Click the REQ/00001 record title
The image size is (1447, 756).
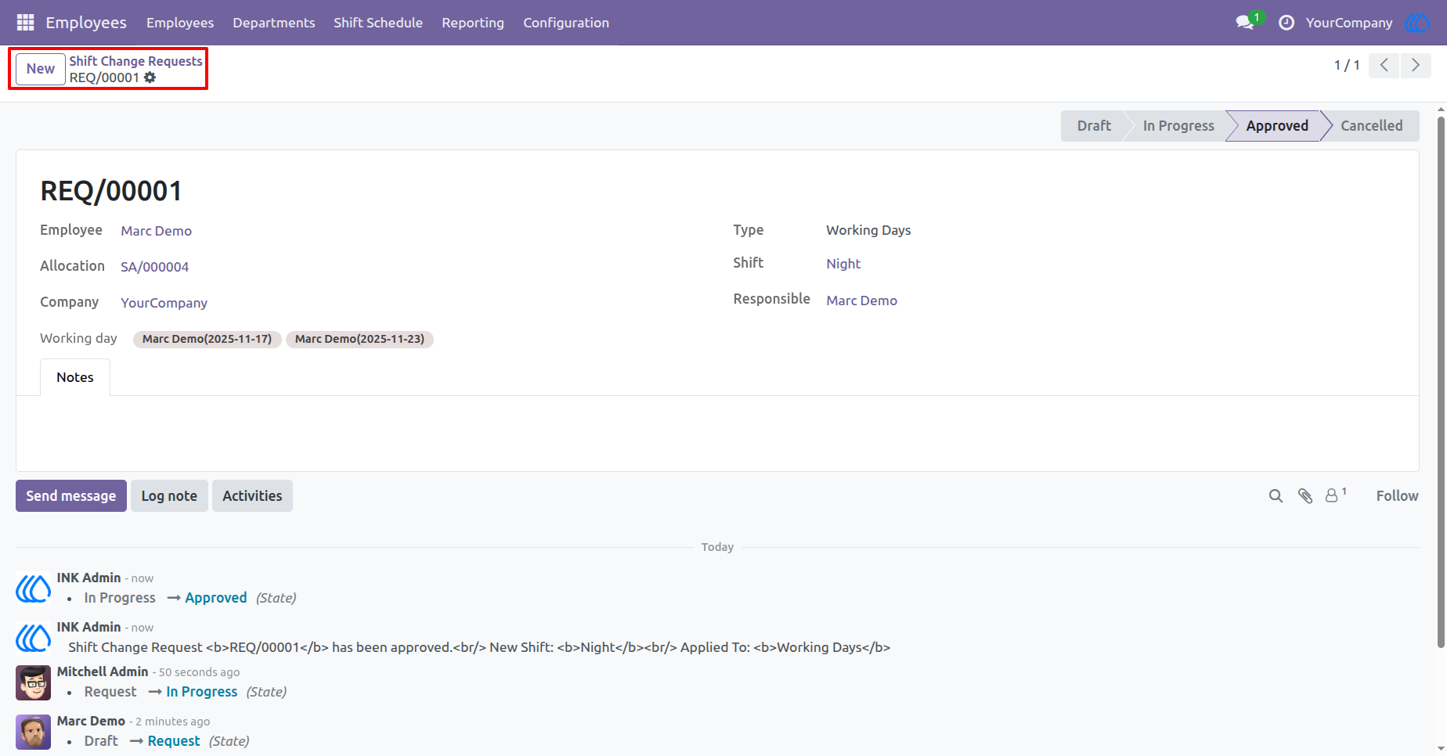tap(111, 191)
